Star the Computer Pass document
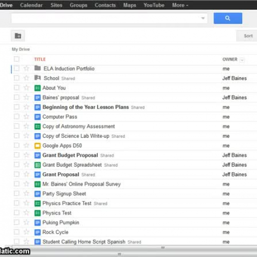Screen dimensions: 257x257 coord(26,117)
